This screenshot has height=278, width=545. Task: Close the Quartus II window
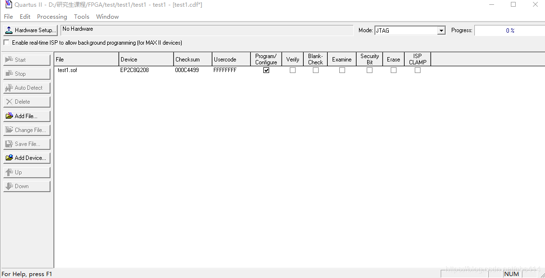coord(535,4)
